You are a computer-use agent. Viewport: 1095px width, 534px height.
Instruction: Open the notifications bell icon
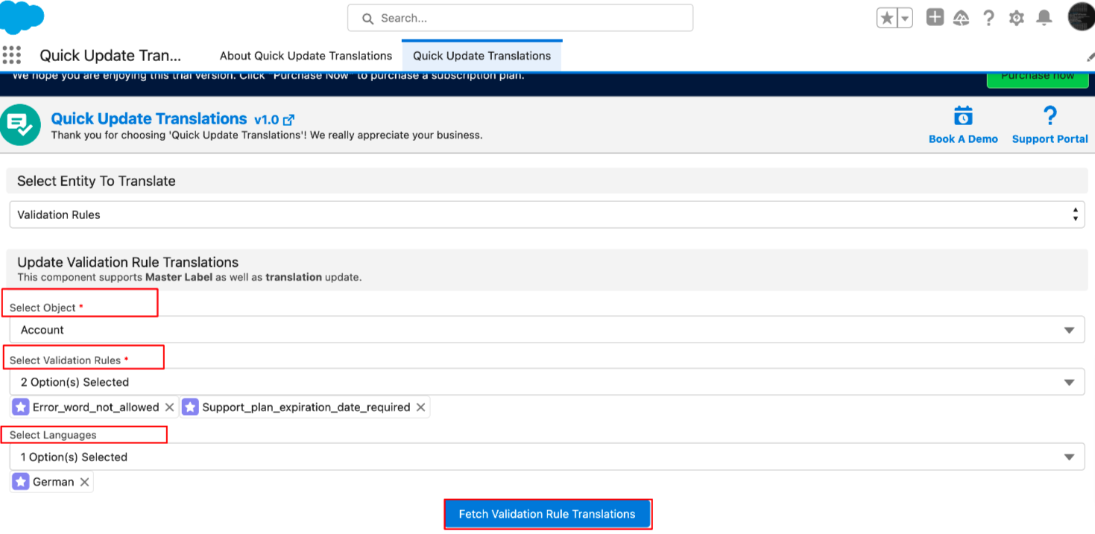coord(1044,18)
